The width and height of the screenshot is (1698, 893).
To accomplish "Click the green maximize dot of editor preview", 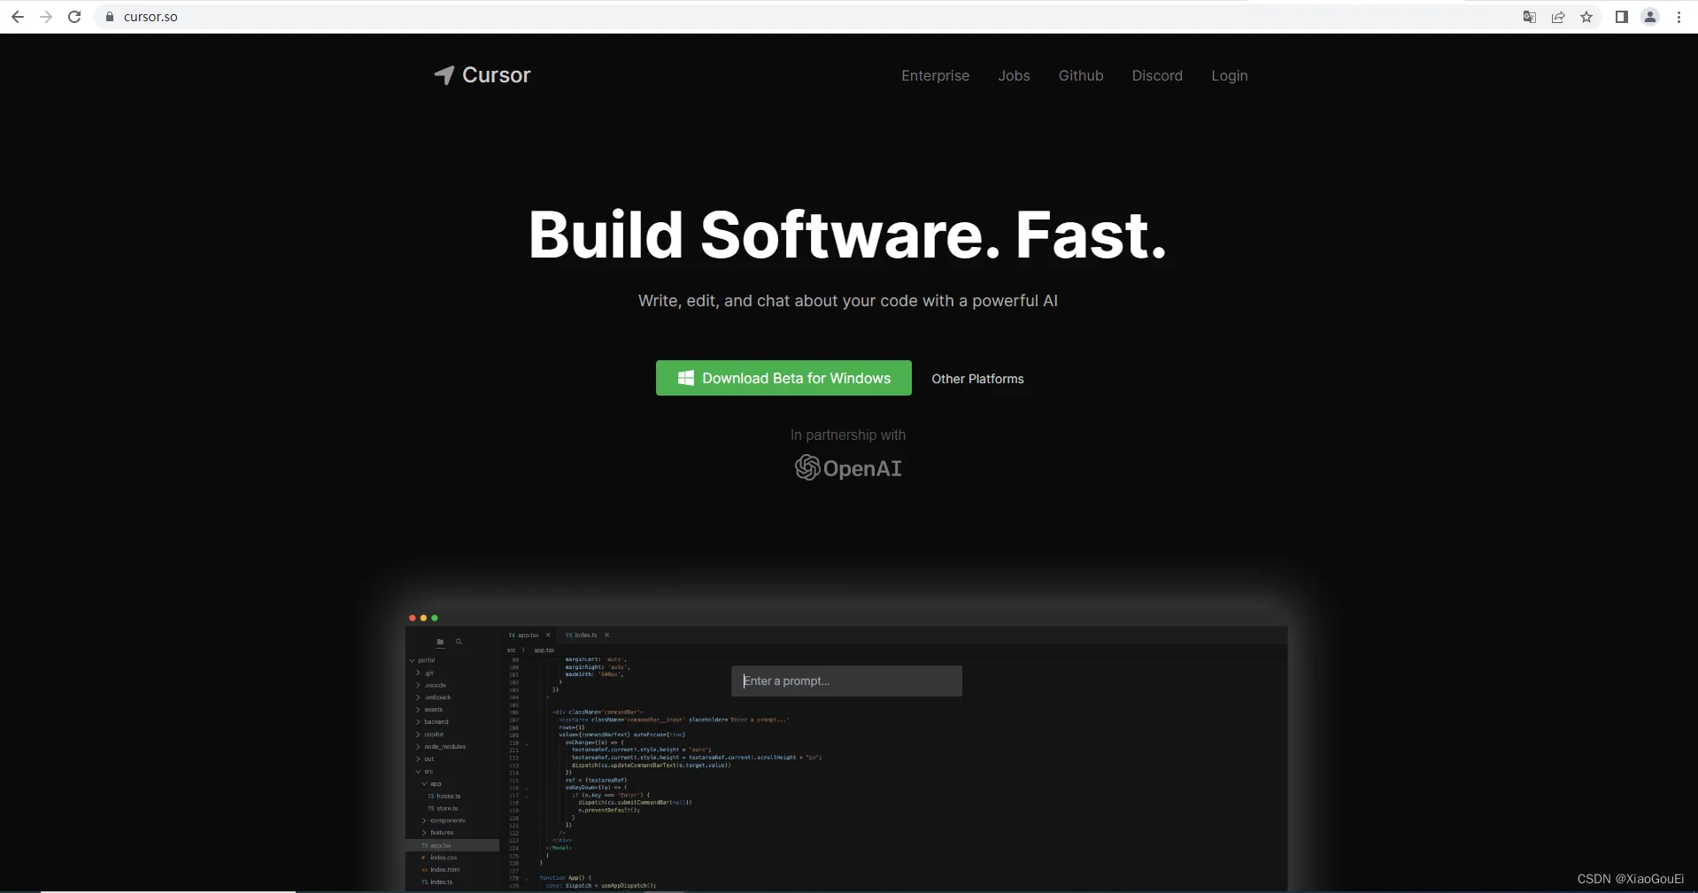I will [x=435, y=618].
